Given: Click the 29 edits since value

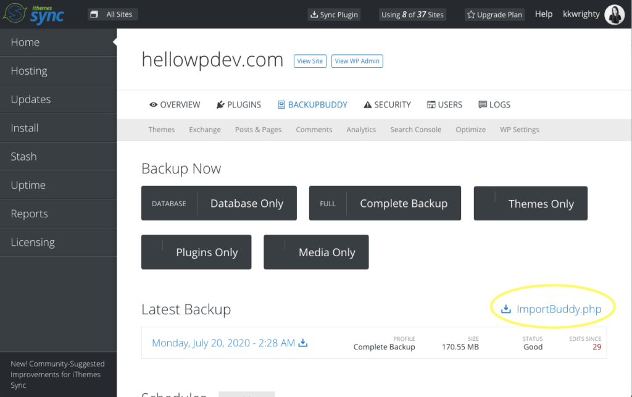Looking at the screenshot, I should pyautogui.click(x=597, y=347).
